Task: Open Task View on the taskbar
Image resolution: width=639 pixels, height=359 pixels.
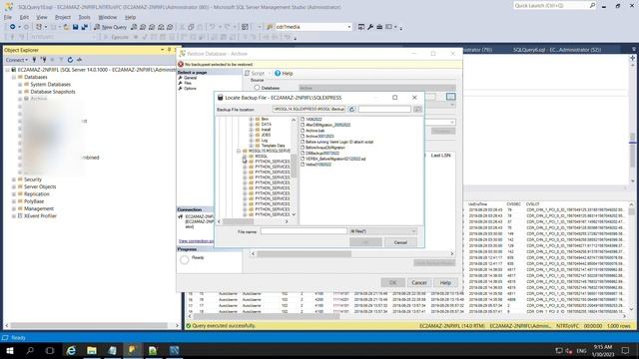Action: (x=50, y=350)
